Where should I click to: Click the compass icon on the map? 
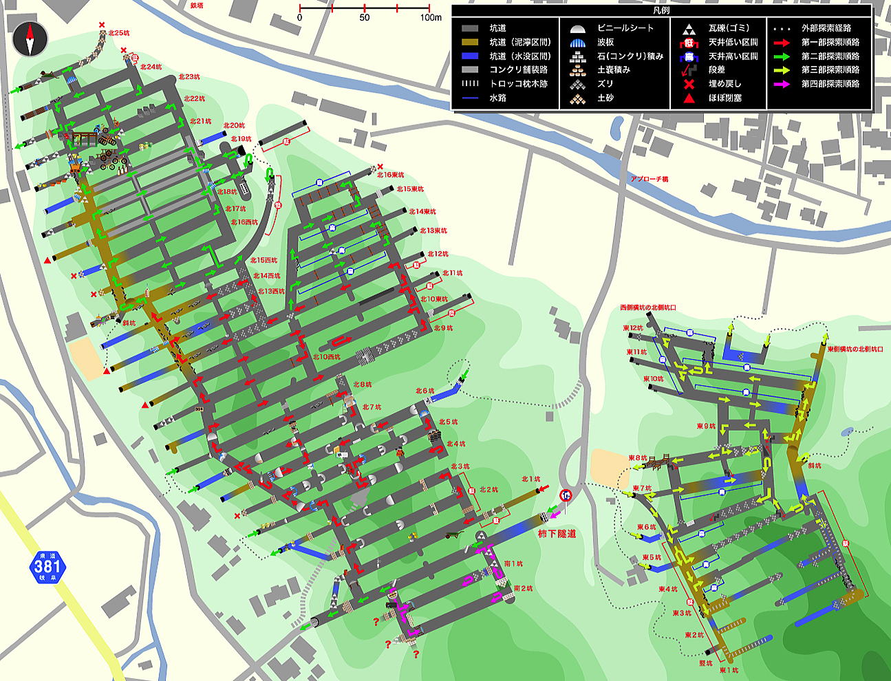coord(30,39)
